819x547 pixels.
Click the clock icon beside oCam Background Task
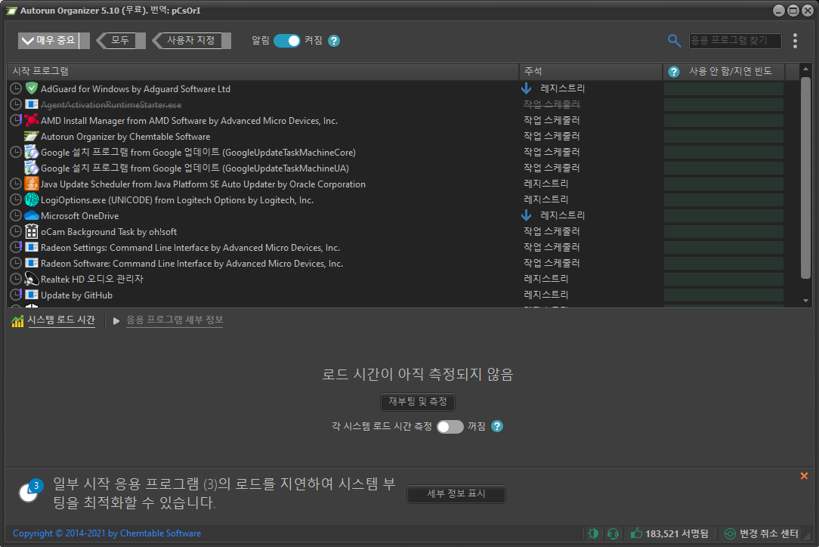[16, 231]
